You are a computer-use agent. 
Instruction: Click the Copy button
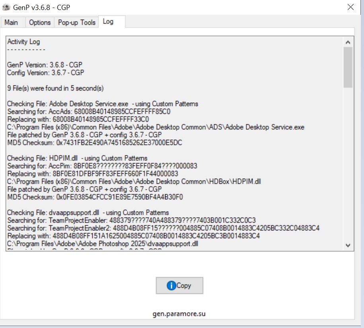click(x=179, y=285)
